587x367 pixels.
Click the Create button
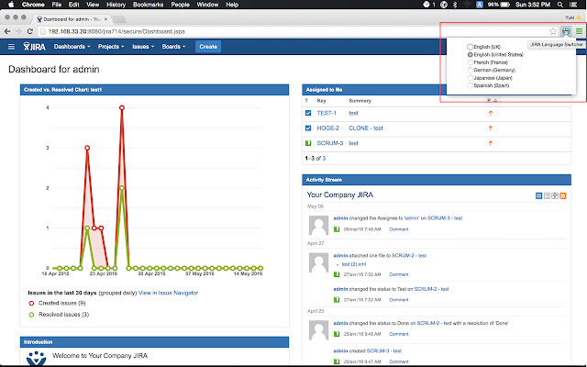coord(208,47)
